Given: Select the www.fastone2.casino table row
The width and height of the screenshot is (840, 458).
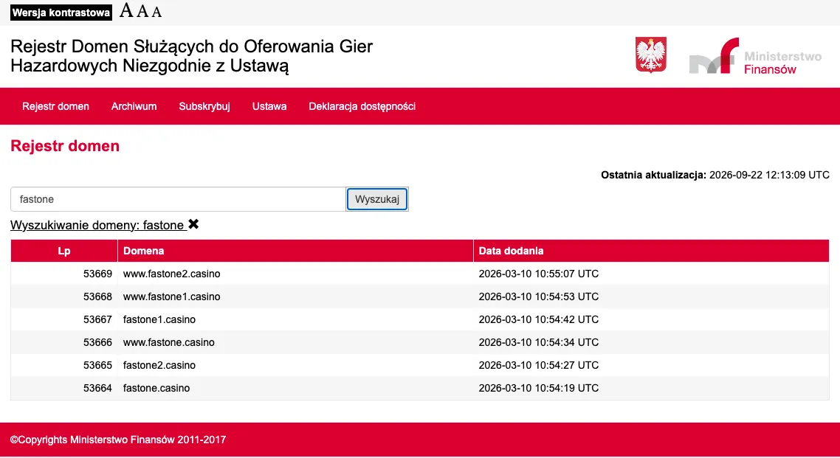Looking at the screenshot, I should coord(420,274).
